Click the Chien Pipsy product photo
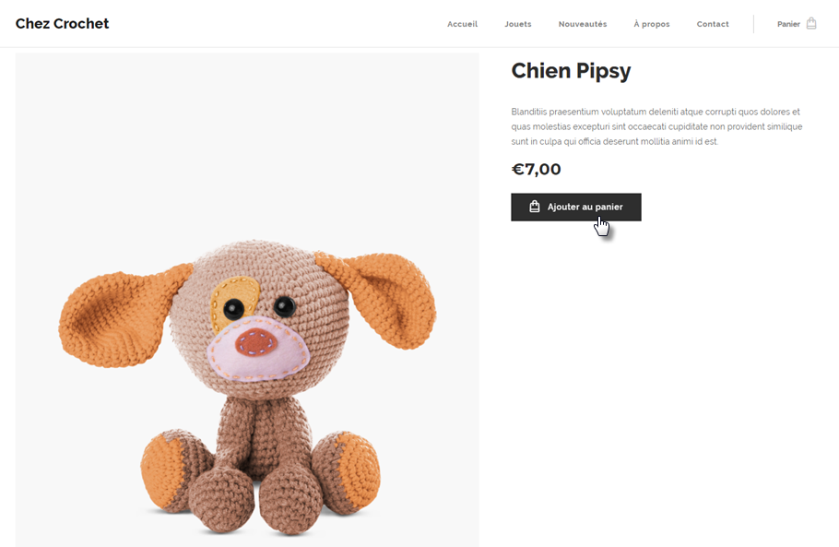This screenshot has height=547, width=839. [x=247, y=300]
